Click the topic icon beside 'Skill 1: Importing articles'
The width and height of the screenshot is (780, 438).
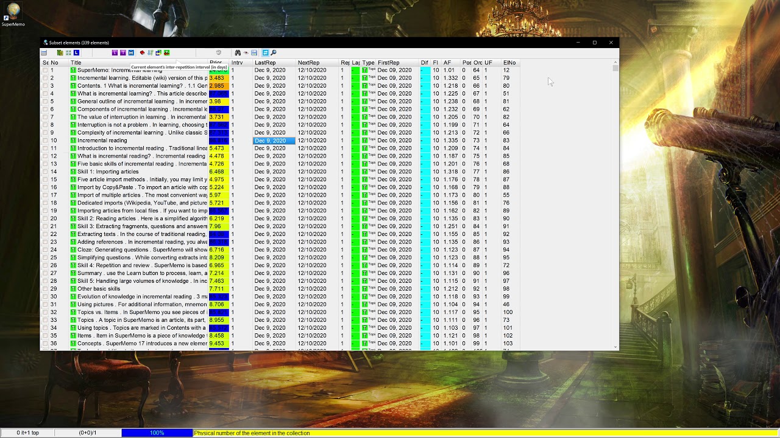tap(73, 172)
